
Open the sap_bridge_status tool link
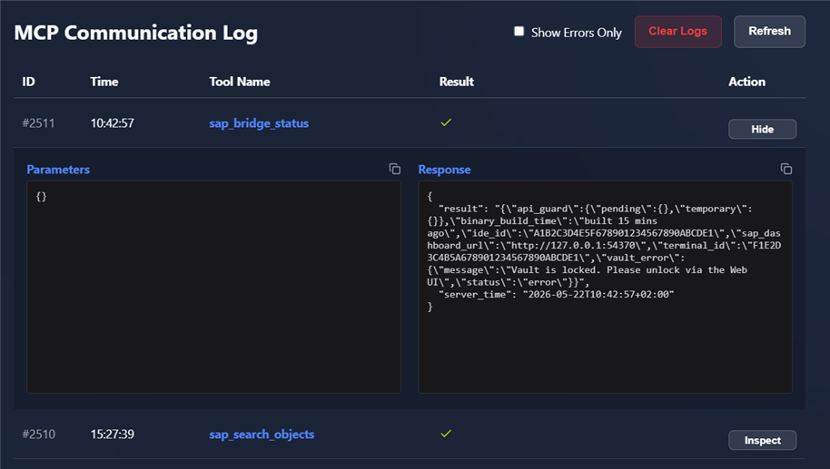(x=259, y=123)
